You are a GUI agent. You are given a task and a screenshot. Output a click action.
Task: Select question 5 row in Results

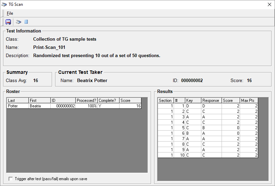click(x=208, y=128)
